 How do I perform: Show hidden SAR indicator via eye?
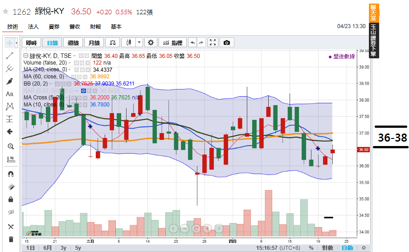[x=83, y=91]
